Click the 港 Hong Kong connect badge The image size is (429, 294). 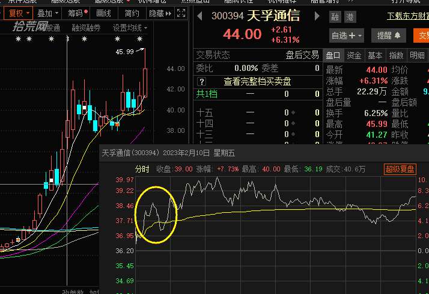point(350,17)
